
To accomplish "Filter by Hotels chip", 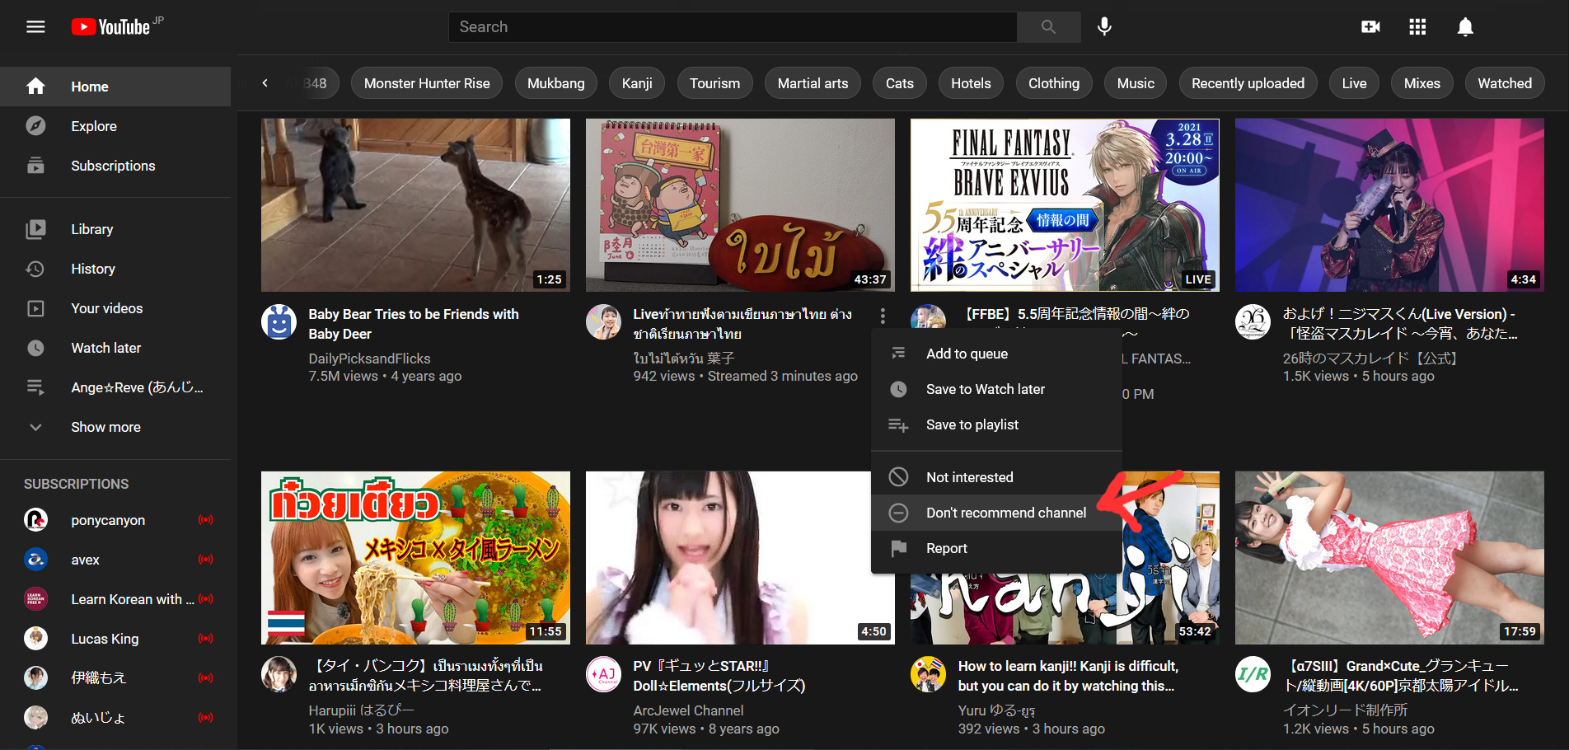I will click(x=971, y=83).
